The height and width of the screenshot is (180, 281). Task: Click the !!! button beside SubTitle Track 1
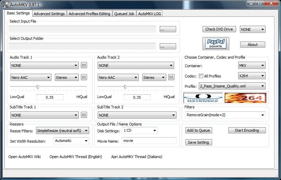pos(84,115)
